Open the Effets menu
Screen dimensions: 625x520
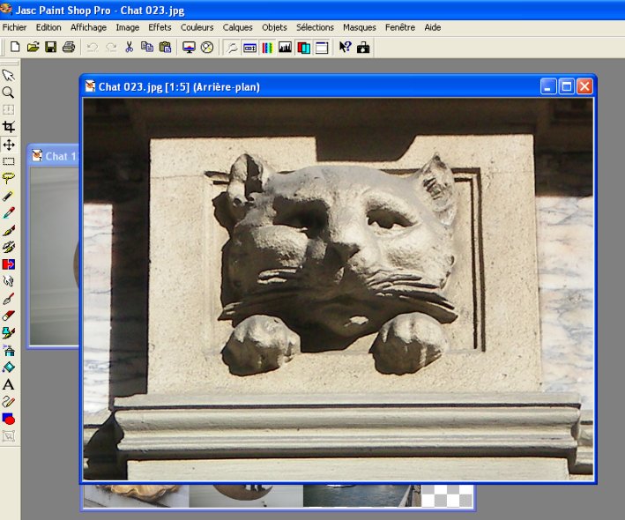[x=160, y=27]
